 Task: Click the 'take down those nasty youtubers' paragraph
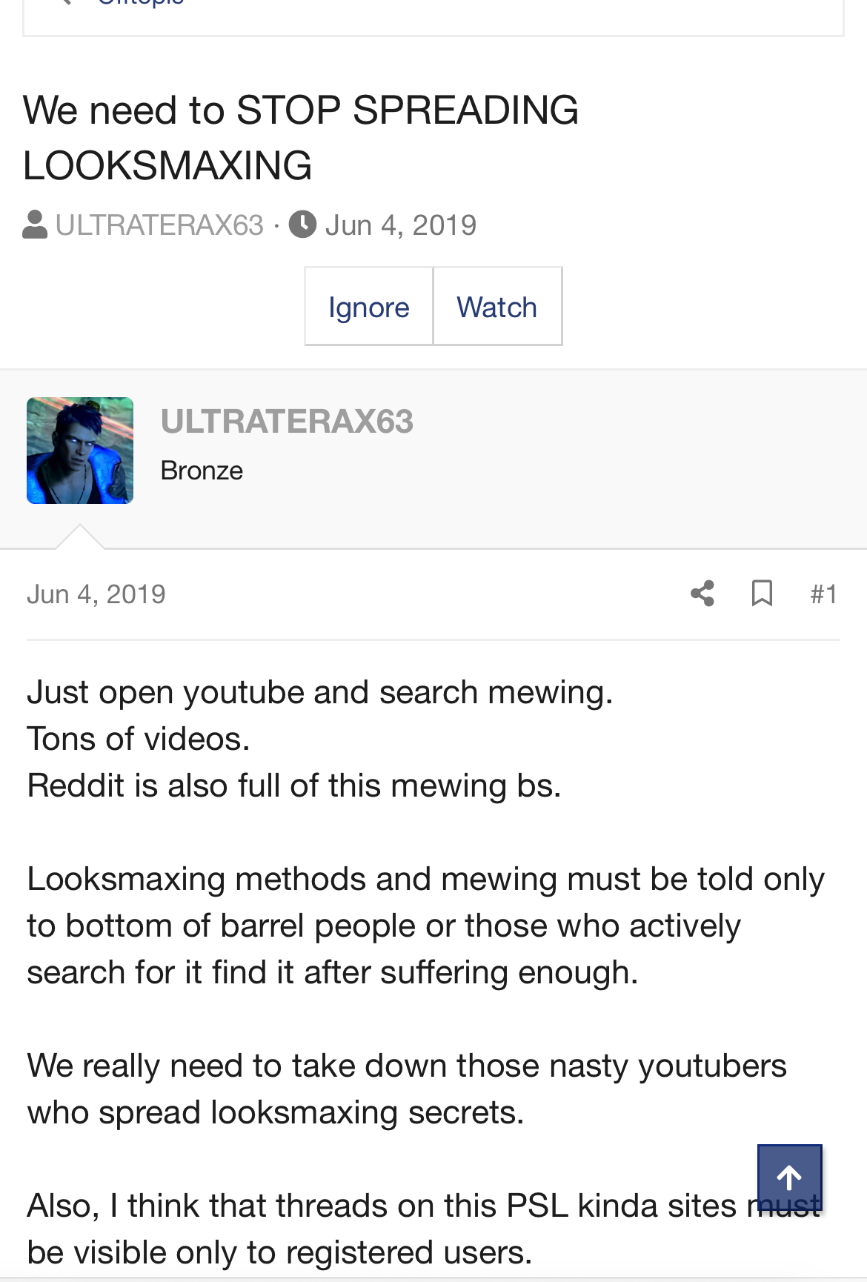pos(406,1089)
